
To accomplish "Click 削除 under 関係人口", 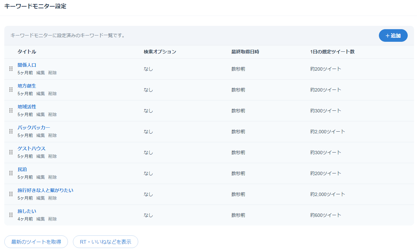I will (52, 73).
